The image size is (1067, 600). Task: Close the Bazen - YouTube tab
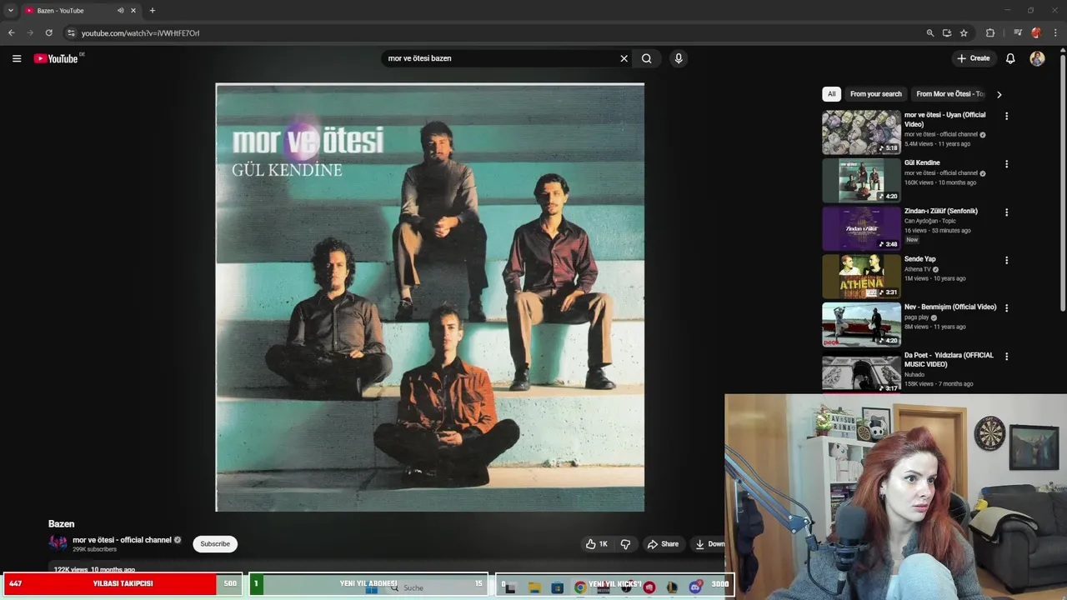(x=133, y=11)
